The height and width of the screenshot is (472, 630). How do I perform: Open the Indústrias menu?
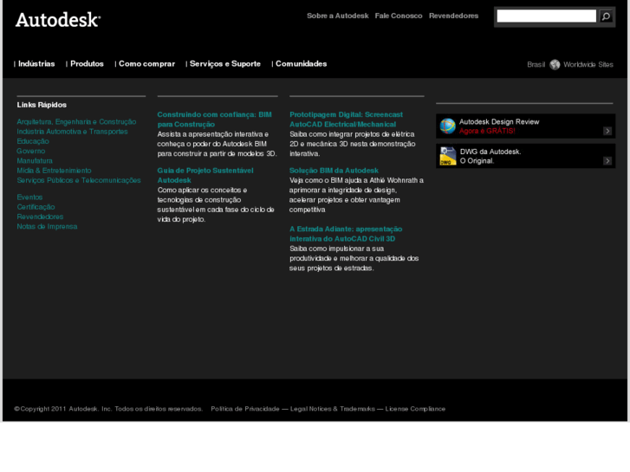point(36,64)
